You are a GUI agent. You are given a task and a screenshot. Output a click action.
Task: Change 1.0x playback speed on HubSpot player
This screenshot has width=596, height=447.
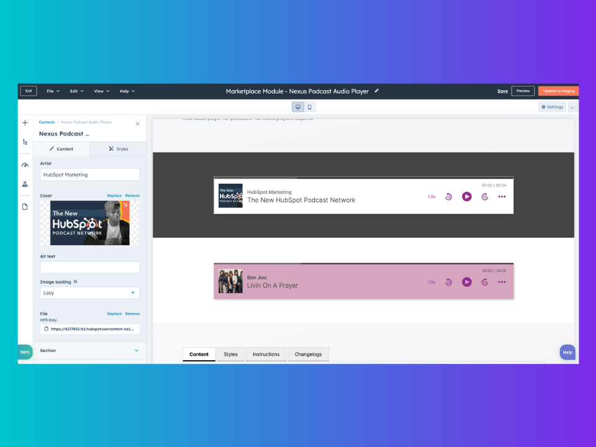point(431,197)
